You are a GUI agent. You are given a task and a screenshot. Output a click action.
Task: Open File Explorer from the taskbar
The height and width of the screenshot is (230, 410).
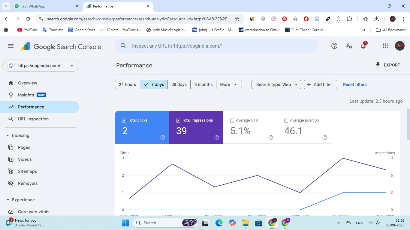click(x=246, y=223)
